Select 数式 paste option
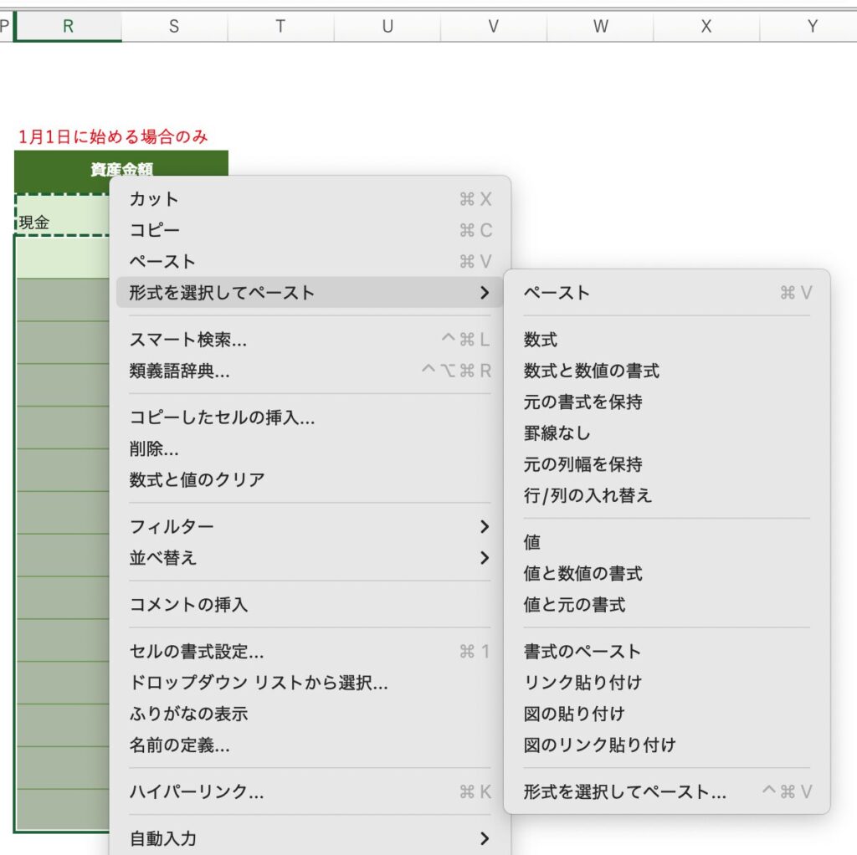 coord(541,340)
